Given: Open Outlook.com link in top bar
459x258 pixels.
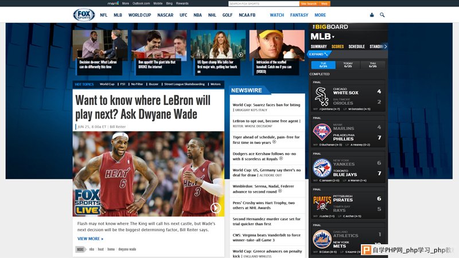Looking at the screenshot, I should tap(141, 3).
